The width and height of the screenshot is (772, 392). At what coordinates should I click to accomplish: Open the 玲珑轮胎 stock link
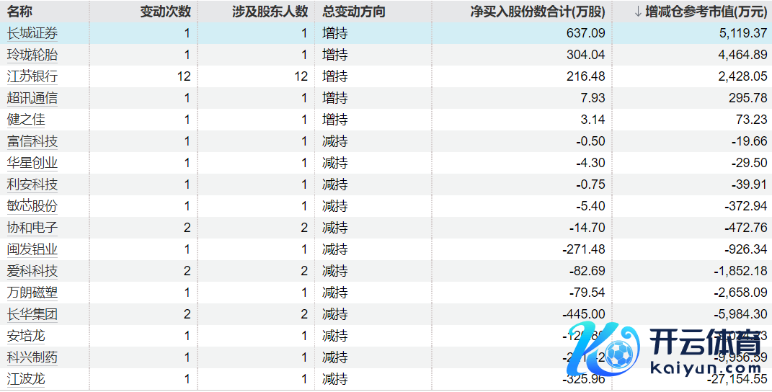pyautogui.click(x=32, y=55)
